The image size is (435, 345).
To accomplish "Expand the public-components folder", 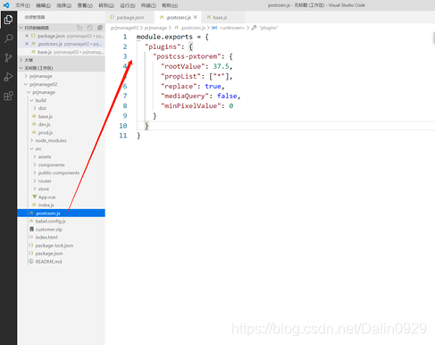I will pyautogui.click(x=35, y=172).
